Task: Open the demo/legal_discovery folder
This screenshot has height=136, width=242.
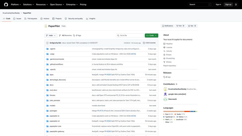Action: (58, 80)
